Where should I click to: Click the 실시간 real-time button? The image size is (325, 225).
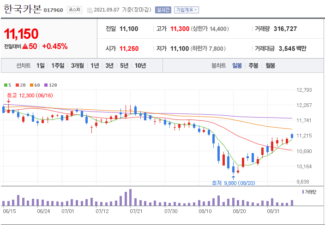click(x=163, y=10)
